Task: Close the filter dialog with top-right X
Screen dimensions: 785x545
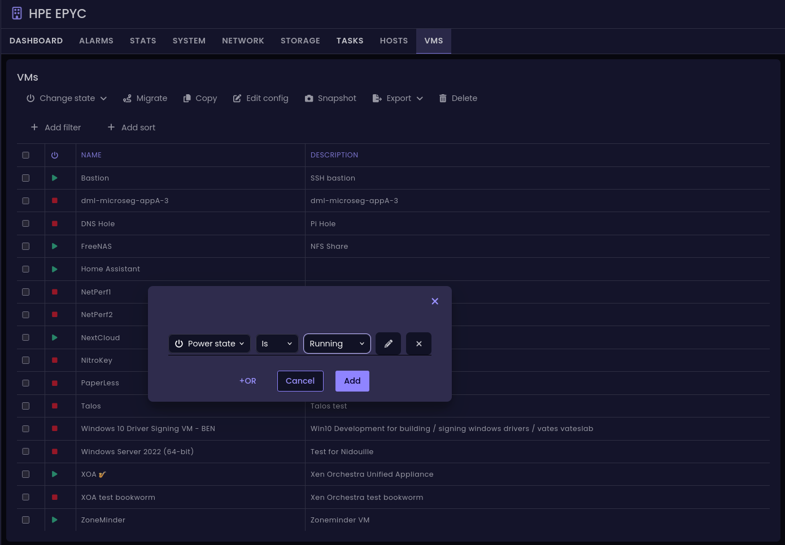Action: 435,301
